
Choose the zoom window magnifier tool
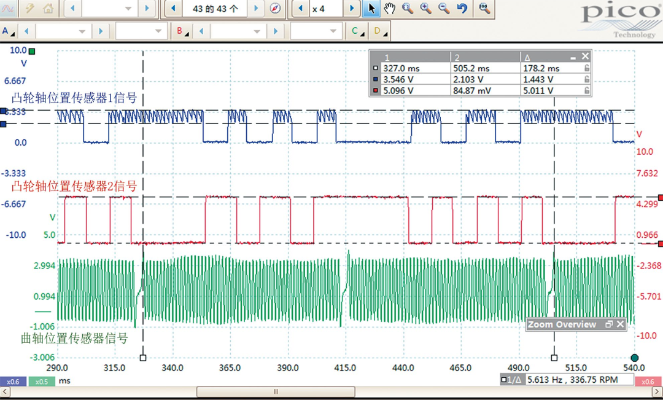coord(408,9)
